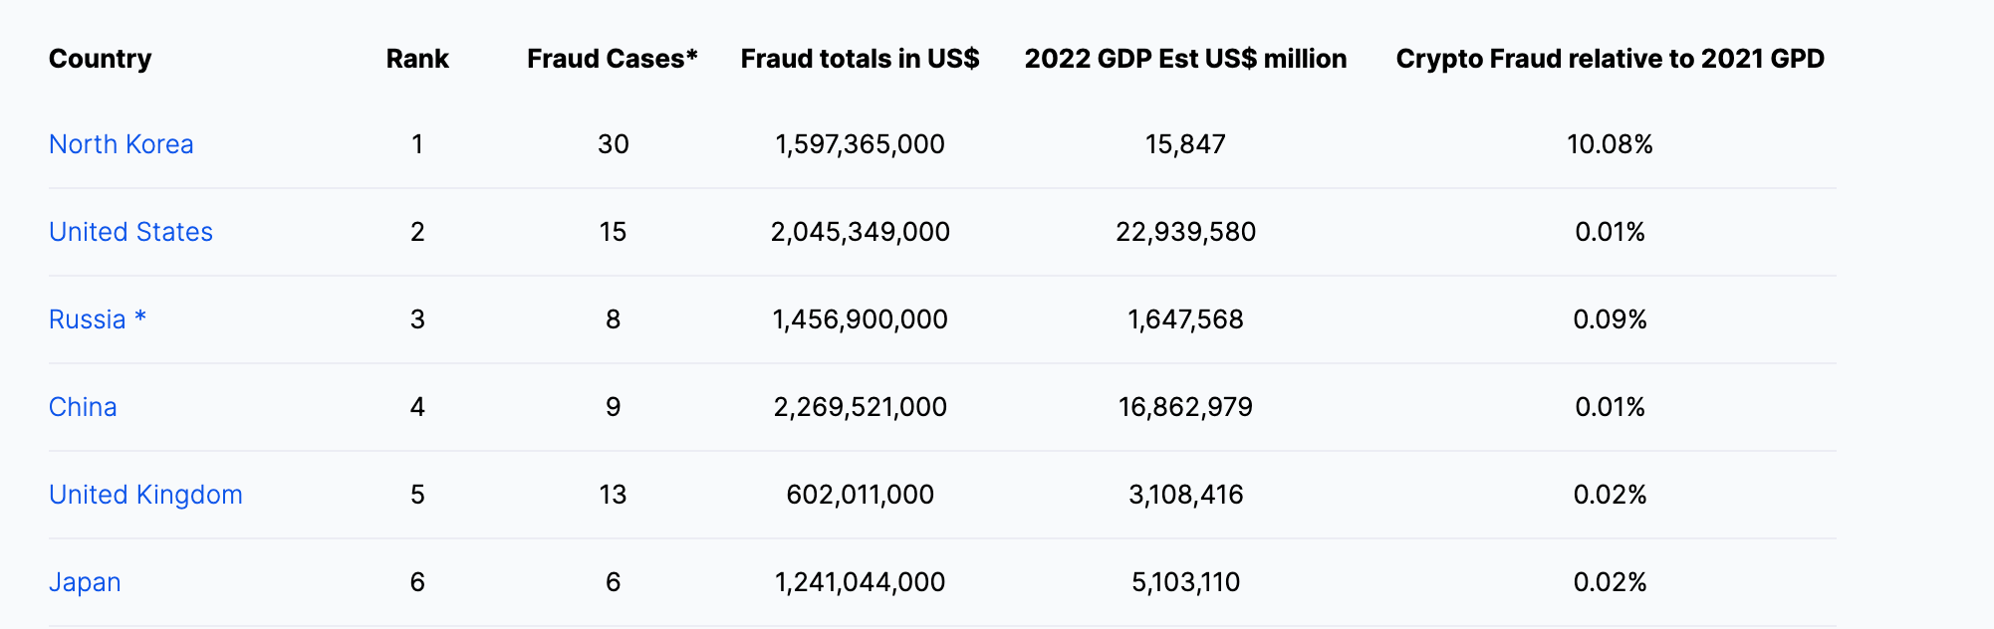Select the 10.08% value for North Korea
The width and height of the screenshot is (1994, 629).
pos(1610,144)
